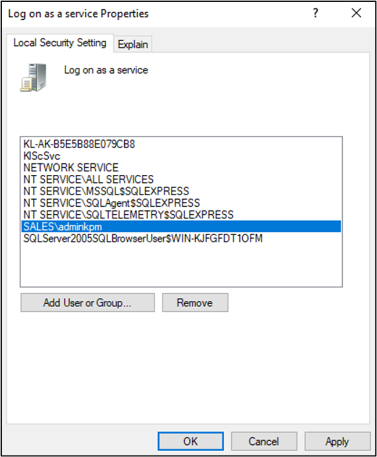Select NT SERVICE\ALL SERVICES entry
The image size is (377, 457).
pos(88,179)
